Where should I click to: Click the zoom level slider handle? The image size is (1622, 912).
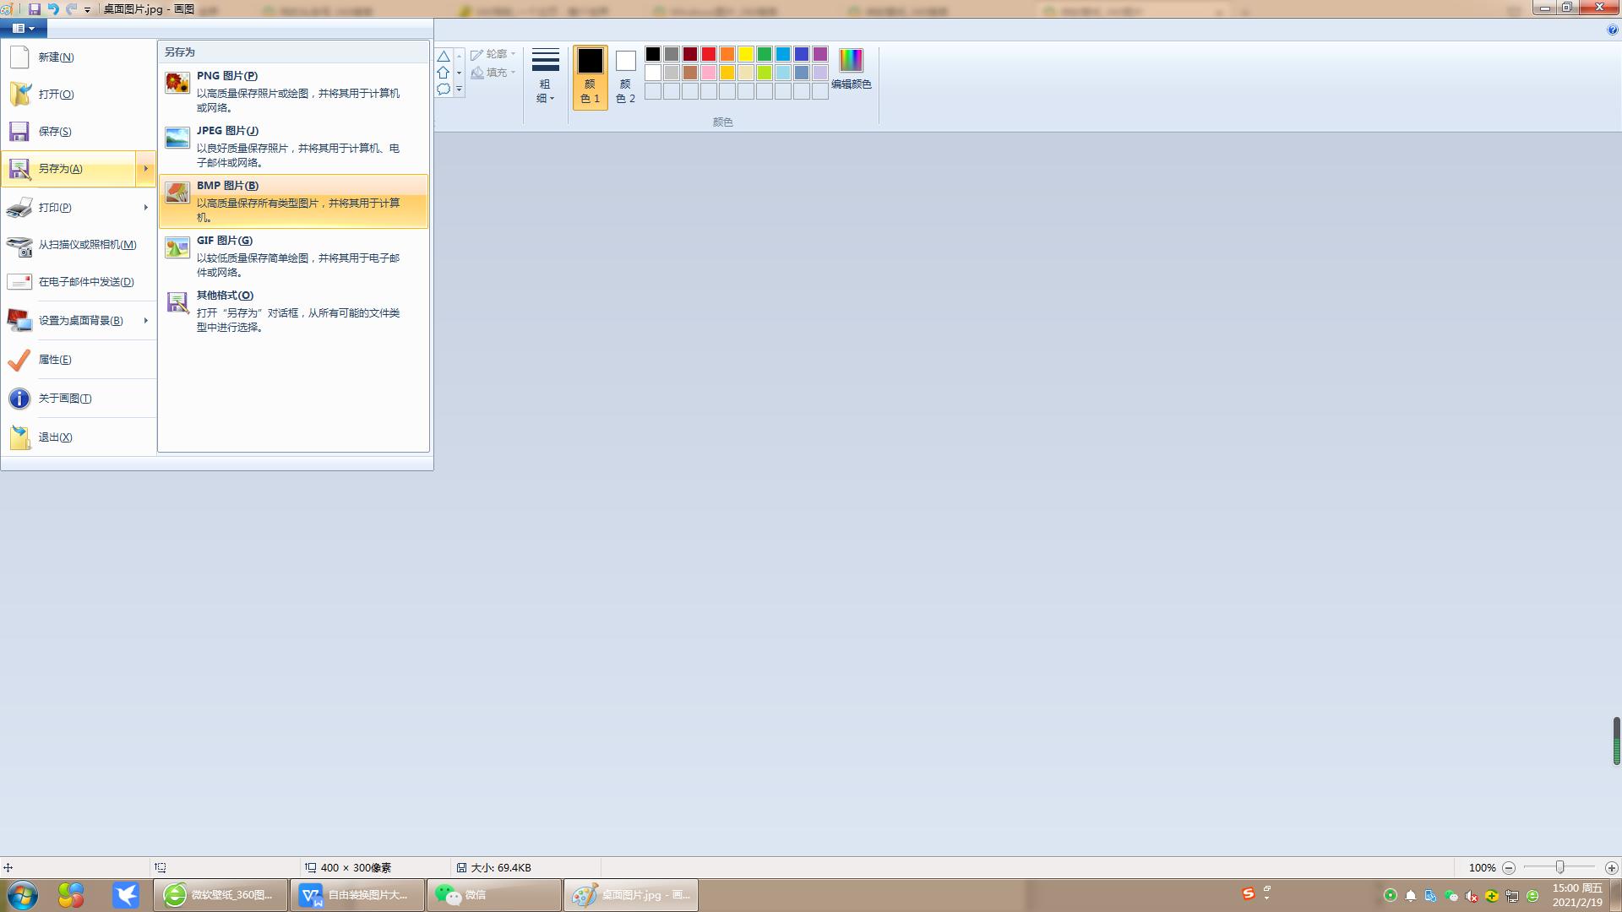pos(1559,867)
